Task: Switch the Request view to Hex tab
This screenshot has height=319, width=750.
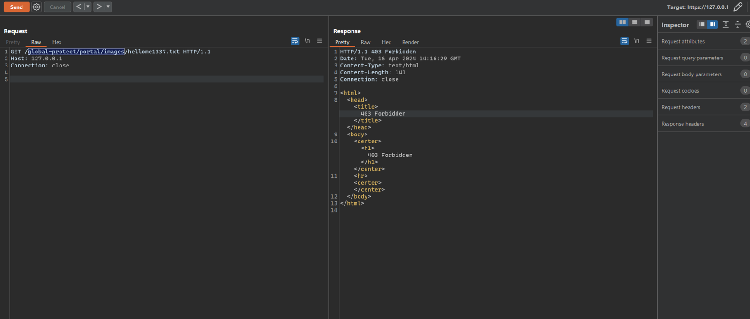Action: click(x=57, y=42)
